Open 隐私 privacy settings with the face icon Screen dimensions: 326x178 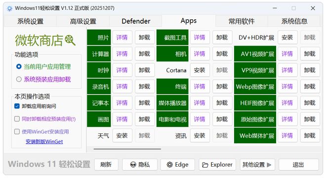140,165
